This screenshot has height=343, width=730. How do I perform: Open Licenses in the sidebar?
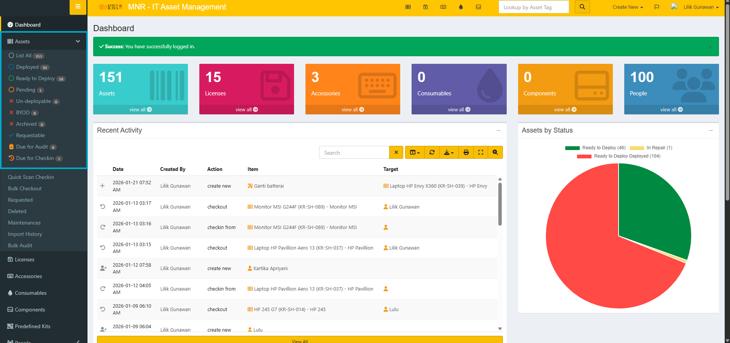[x=24, y=259]
